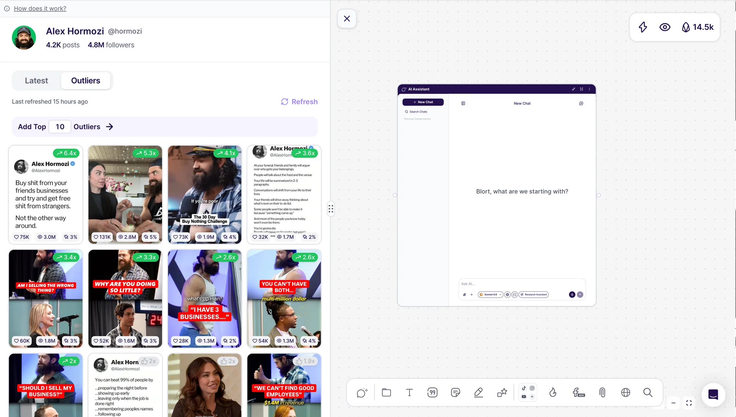Click the paperclip attachment tool in toolbar

pos(602,393)
